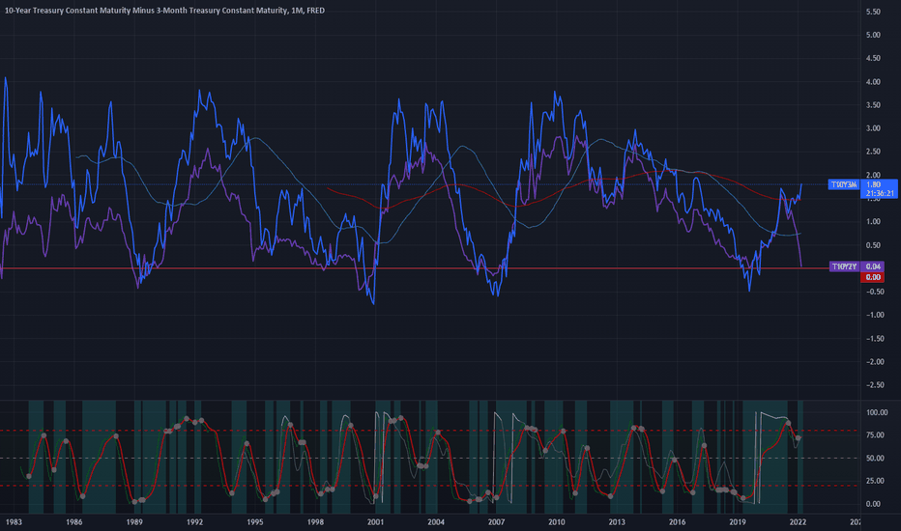The image size is (901, 531).
Task: Click the 2016 label on time axis
Action: 677,521
